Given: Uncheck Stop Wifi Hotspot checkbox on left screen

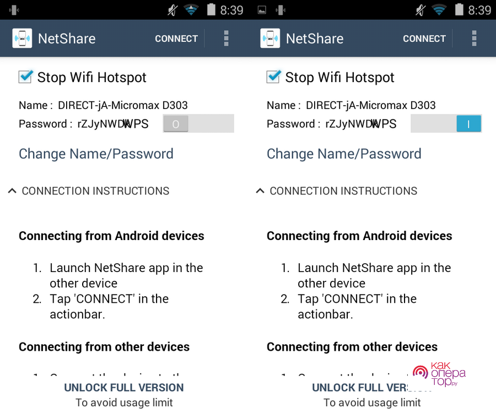Looking at the screenshot, I should coord(25,77).
